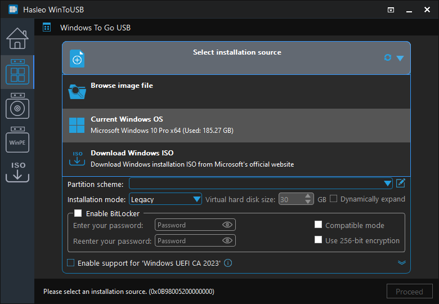Collapse the installation source dropdown arrow
439x304 pixels.
pyautogui.click(x=400, y=58)
